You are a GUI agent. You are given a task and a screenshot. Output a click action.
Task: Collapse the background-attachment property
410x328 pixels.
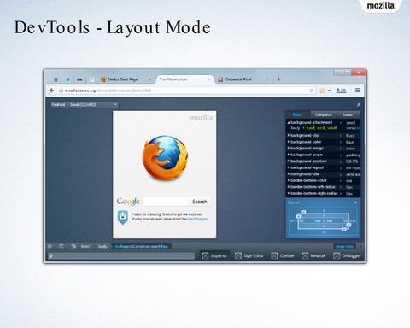tap(289, 122)
